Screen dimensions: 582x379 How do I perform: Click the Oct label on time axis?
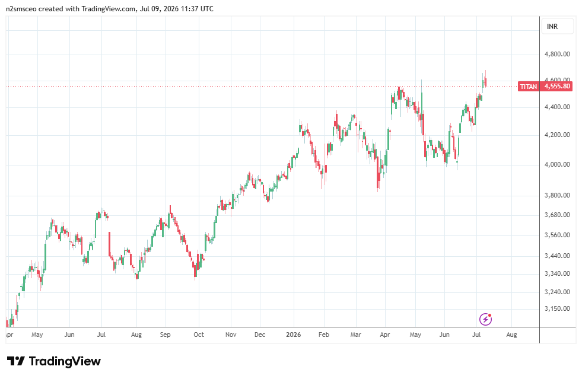click(x=199, y=335)
